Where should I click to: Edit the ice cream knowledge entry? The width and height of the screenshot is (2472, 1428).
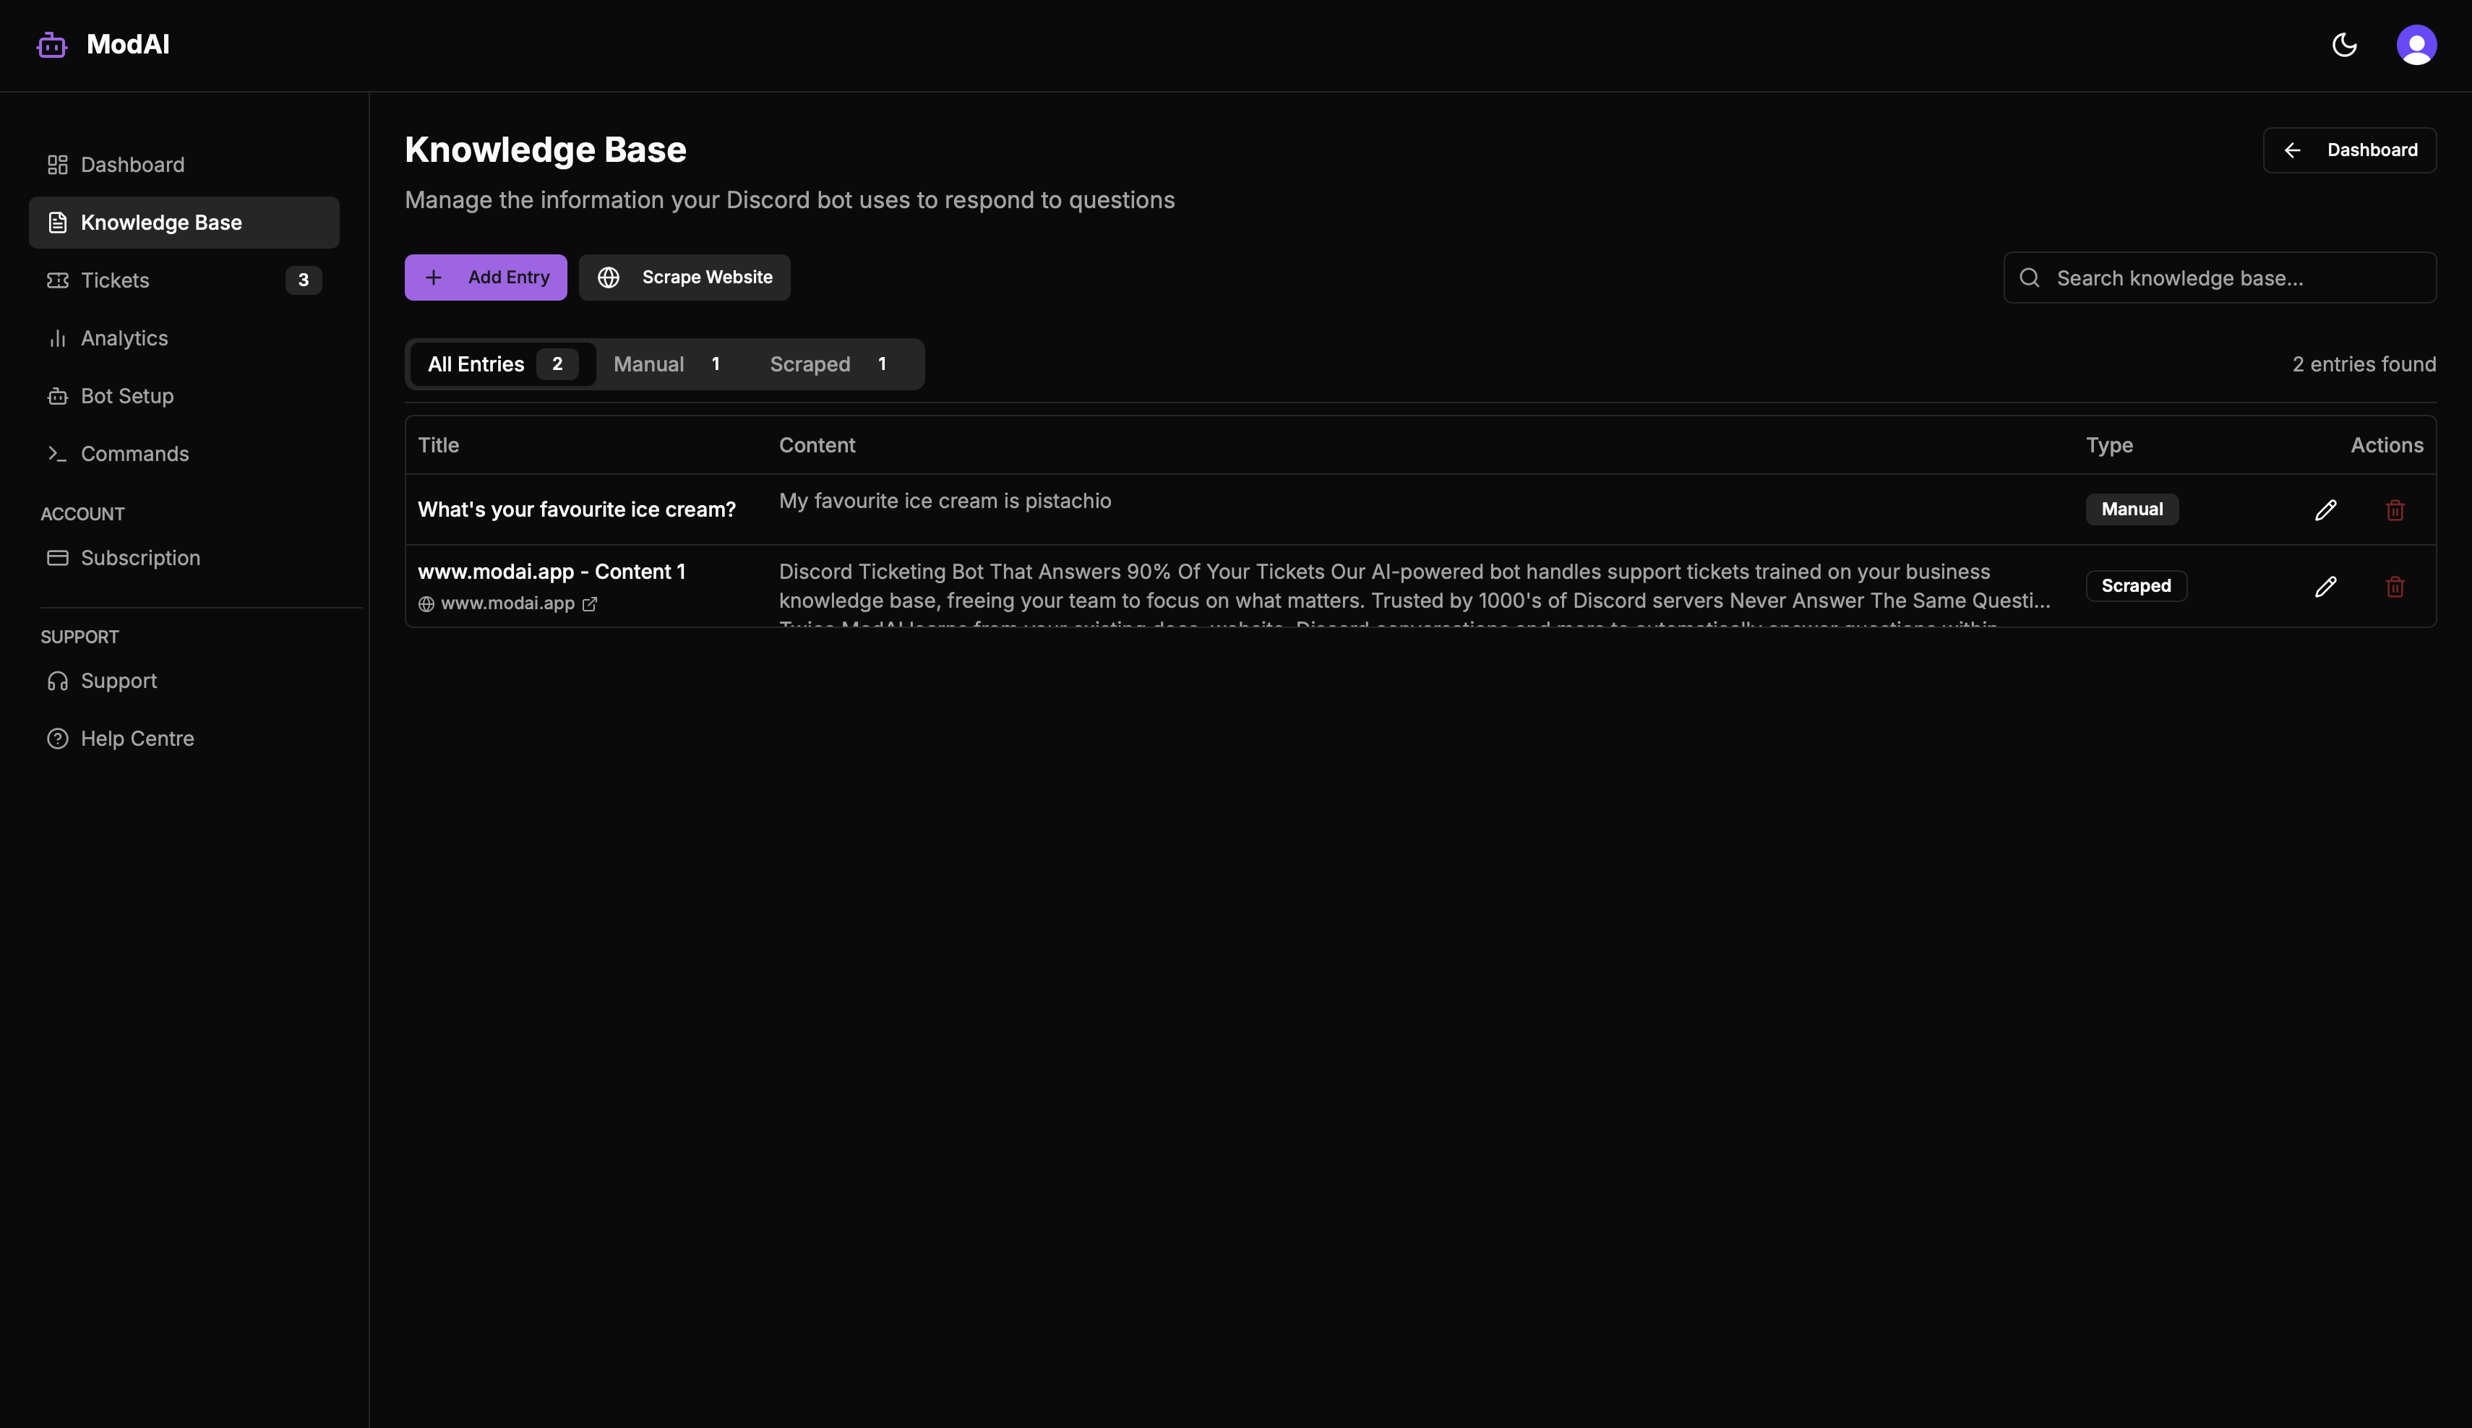(x=2326, y=509)
